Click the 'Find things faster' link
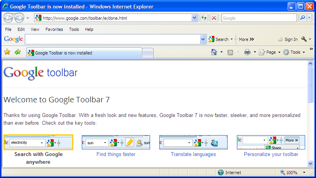Viewport: 316px width, 178px height. 116,154
